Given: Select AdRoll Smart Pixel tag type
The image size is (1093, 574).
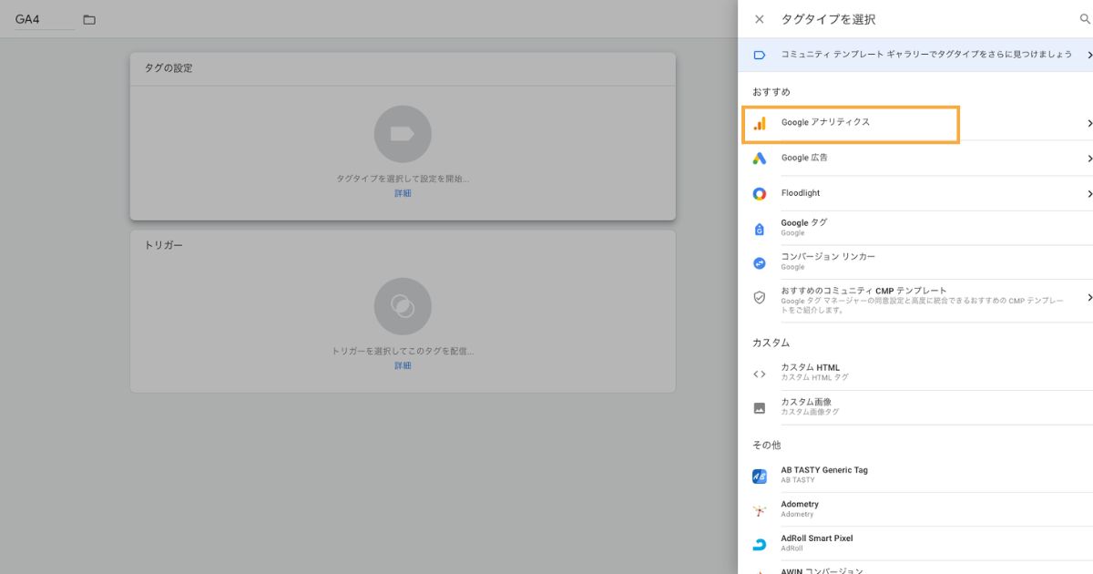Looking at the screenshot, I should (915, 544).
